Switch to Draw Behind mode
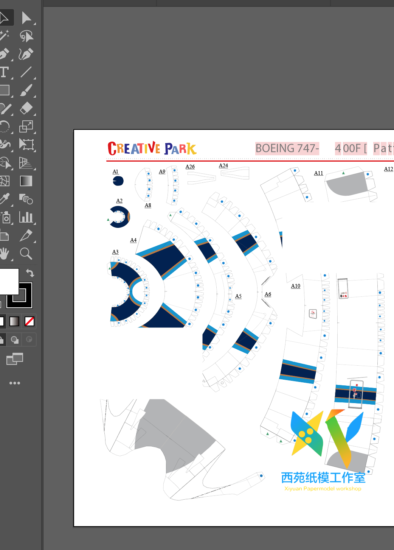This screenshot has height=550, width=394. click(14, 340)
